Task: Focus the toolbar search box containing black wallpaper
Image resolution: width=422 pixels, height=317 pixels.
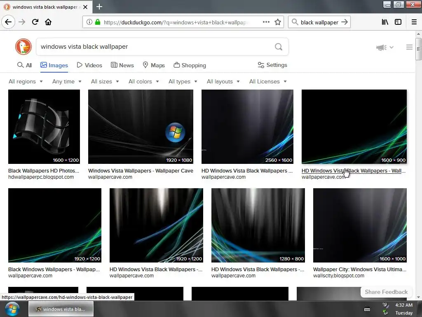Action: tap(319, 22)
